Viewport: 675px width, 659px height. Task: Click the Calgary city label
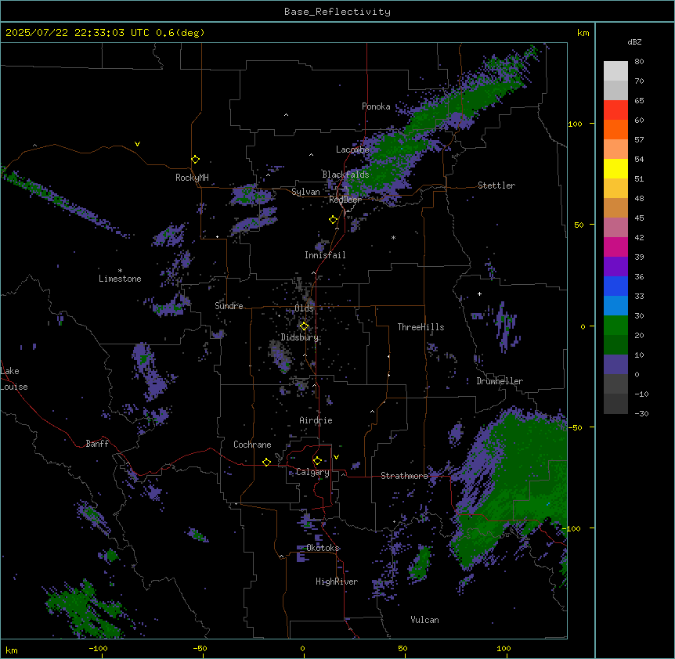click(312, 472)
